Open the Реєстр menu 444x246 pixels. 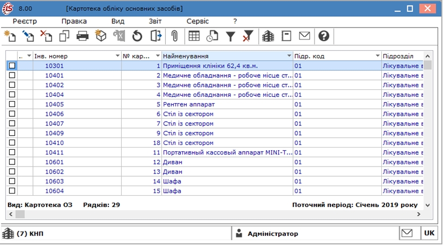click(24, 21)
